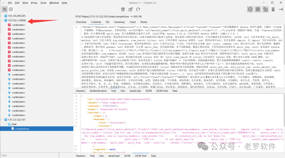Toggle the recording button in toolbar
The height and width of the screenshot is (158, 285).
click(x=250, y=9)
